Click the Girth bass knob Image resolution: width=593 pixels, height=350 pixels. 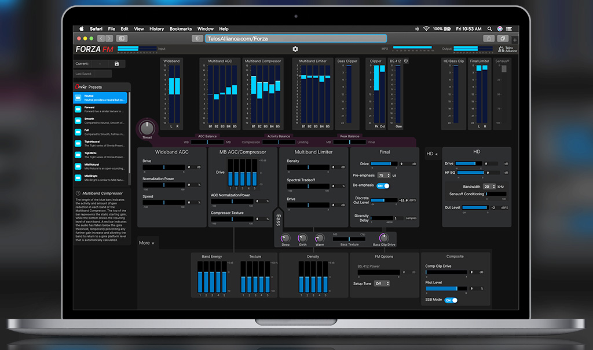tap(302, 238)
